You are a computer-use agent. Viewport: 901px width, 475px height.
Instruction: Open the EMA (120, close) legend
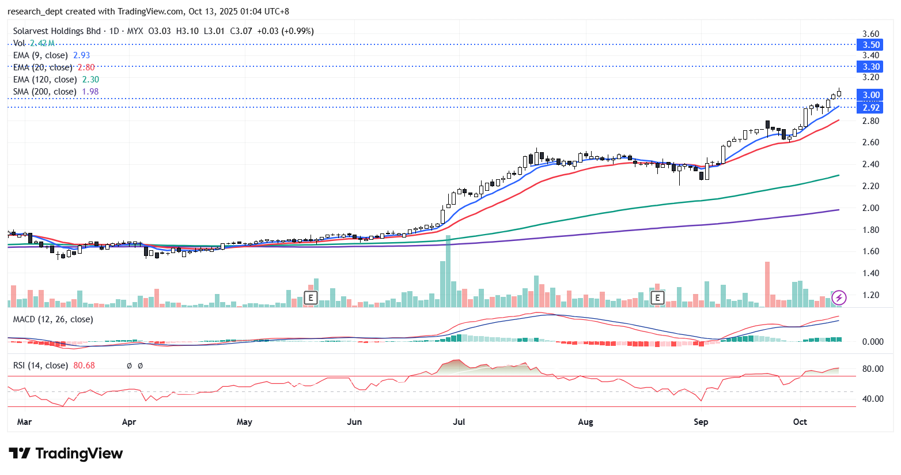pyautogui.click(x=44, y=80)
